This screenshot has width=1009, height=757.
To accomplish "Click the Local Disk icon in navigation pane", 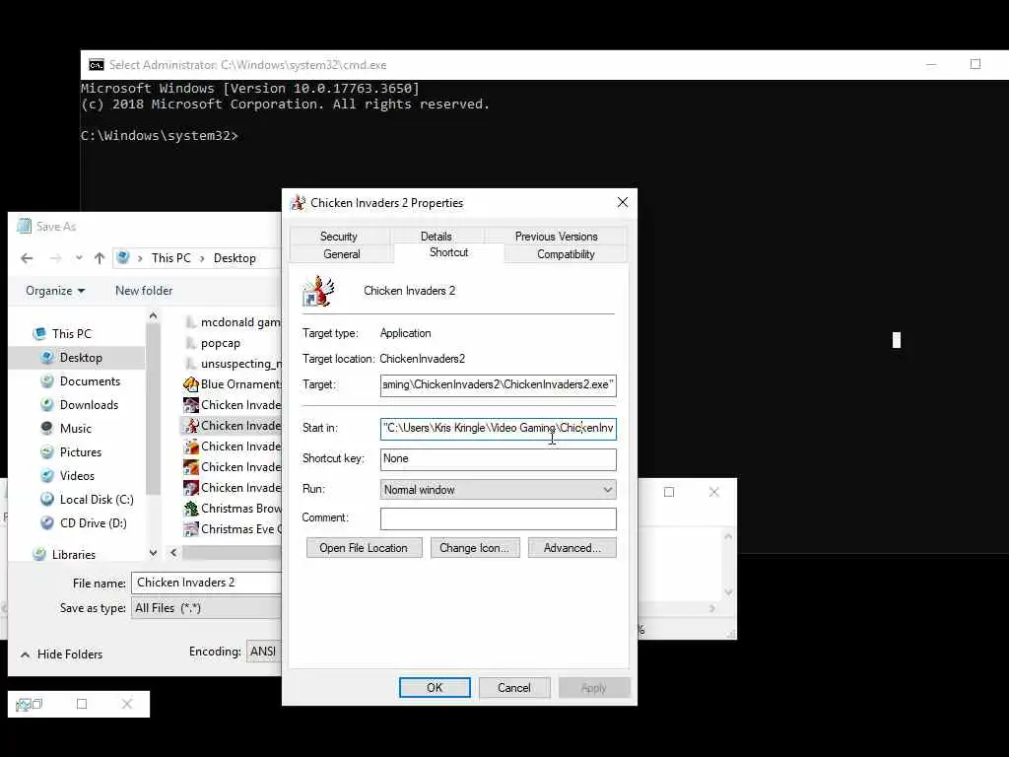I will point(47,500).
